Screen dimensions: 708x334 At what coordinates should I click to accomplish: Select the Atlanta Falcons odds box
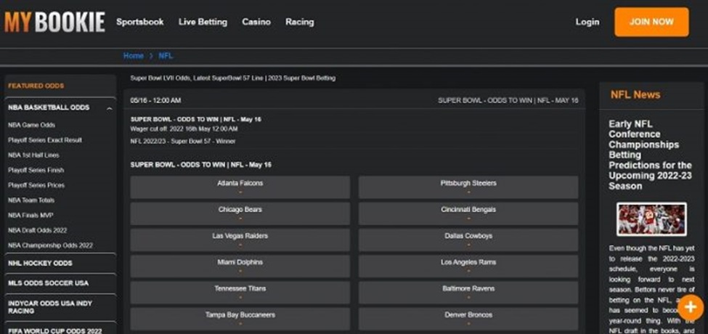240,187
